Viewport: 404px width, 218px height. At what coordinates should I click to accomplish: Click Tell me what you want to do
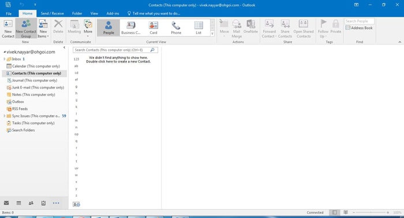click(154, 13)
